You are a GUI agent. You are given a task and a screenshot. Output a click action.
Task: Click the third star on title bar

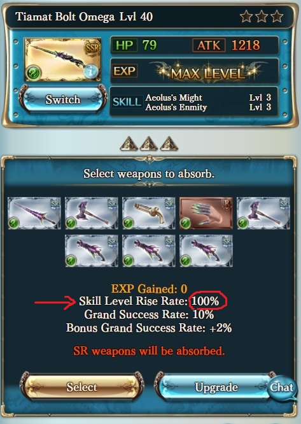tap(277, 17)
